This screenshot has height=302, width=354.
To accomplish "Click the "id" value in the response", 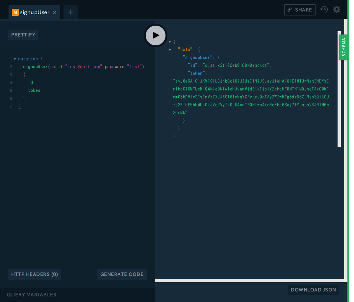I will click(x=236, y=65).
